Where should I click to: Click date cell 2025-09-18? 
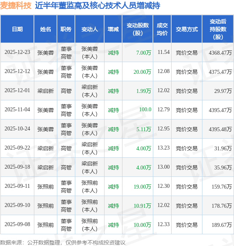click(17, 167)
